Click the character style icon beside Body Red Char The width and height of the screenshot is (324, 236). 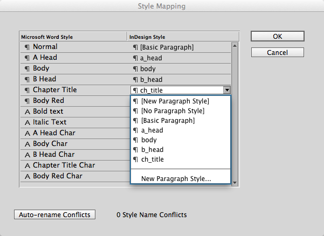coord(27,176)
